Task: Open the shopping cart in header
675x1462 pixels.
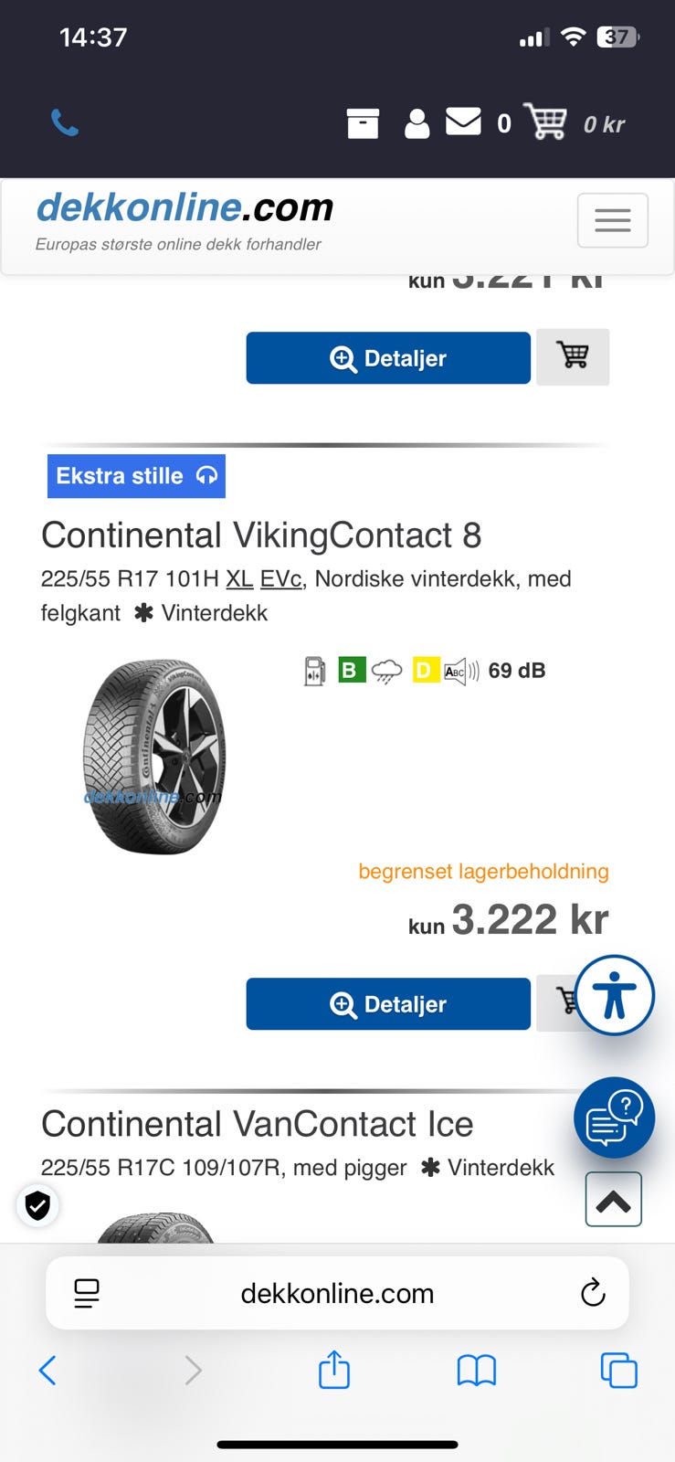Action: click(545, 122)
